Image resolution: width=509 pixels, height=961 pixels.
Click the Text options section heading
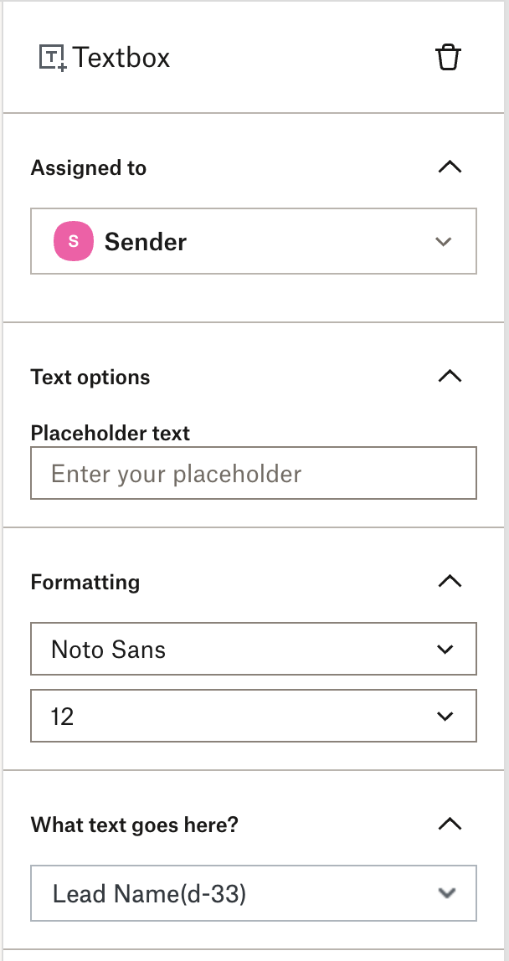coord(90,377)
